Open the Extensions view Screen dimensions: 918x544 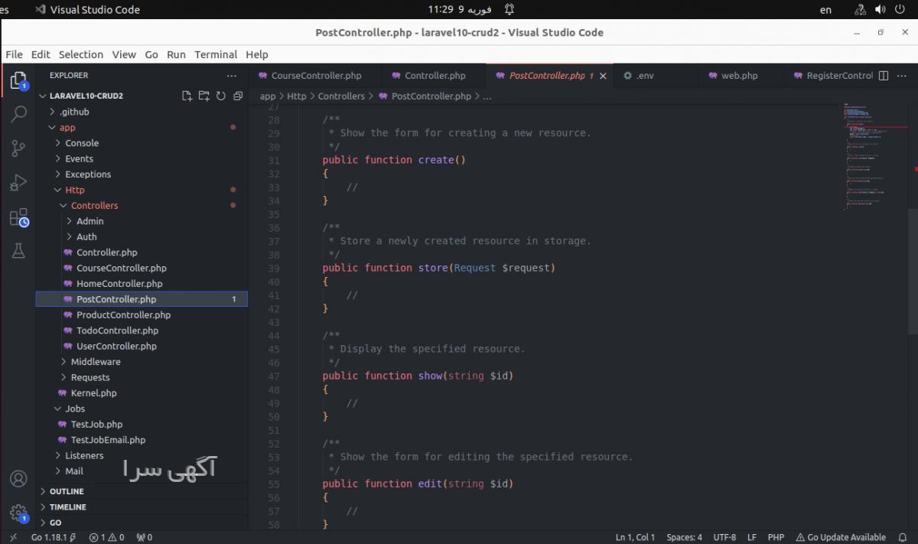18,217
